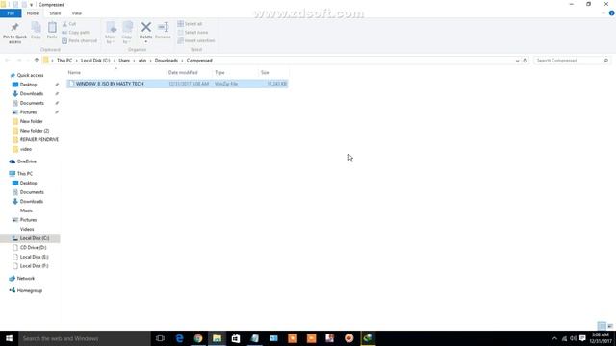Click the Delete X icon

(146, 27)
